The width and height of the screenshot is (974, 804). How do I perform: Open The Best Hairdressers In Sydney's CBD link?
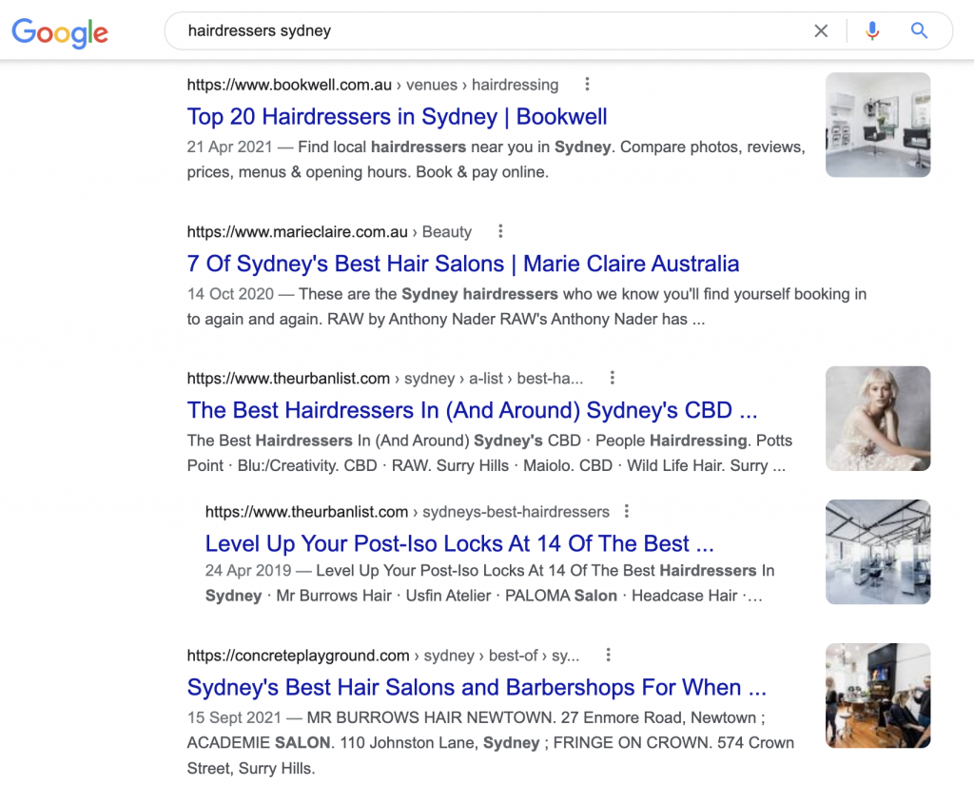(x=472, y=411)
